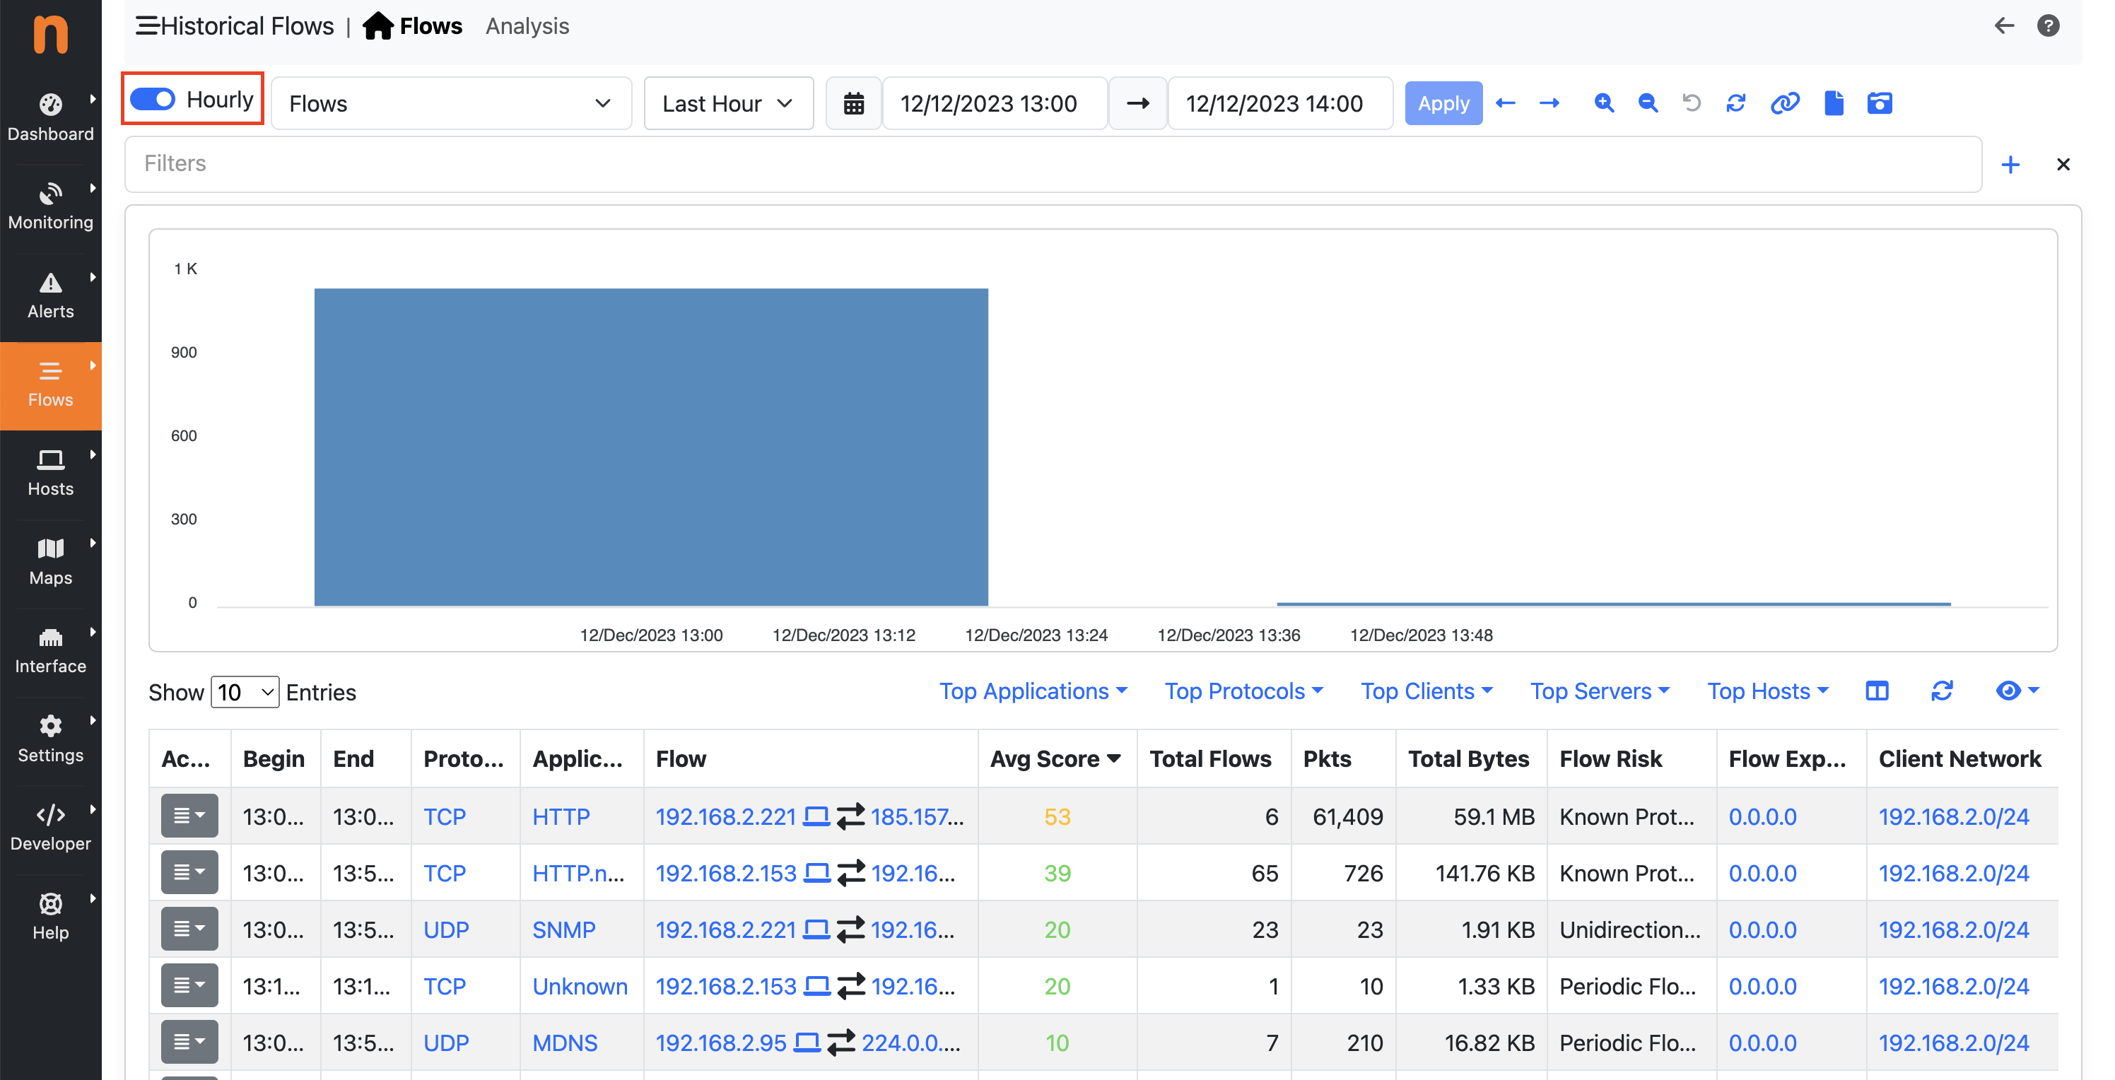
Task: Click the add filter plus icon
Action: [2010, 164]
